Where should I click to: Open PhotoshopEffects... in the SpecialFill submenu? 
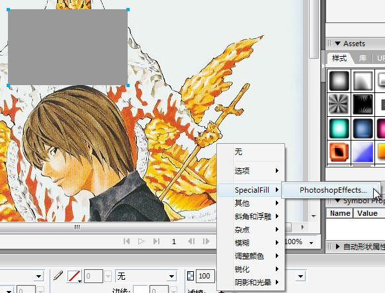coord(331,190)
